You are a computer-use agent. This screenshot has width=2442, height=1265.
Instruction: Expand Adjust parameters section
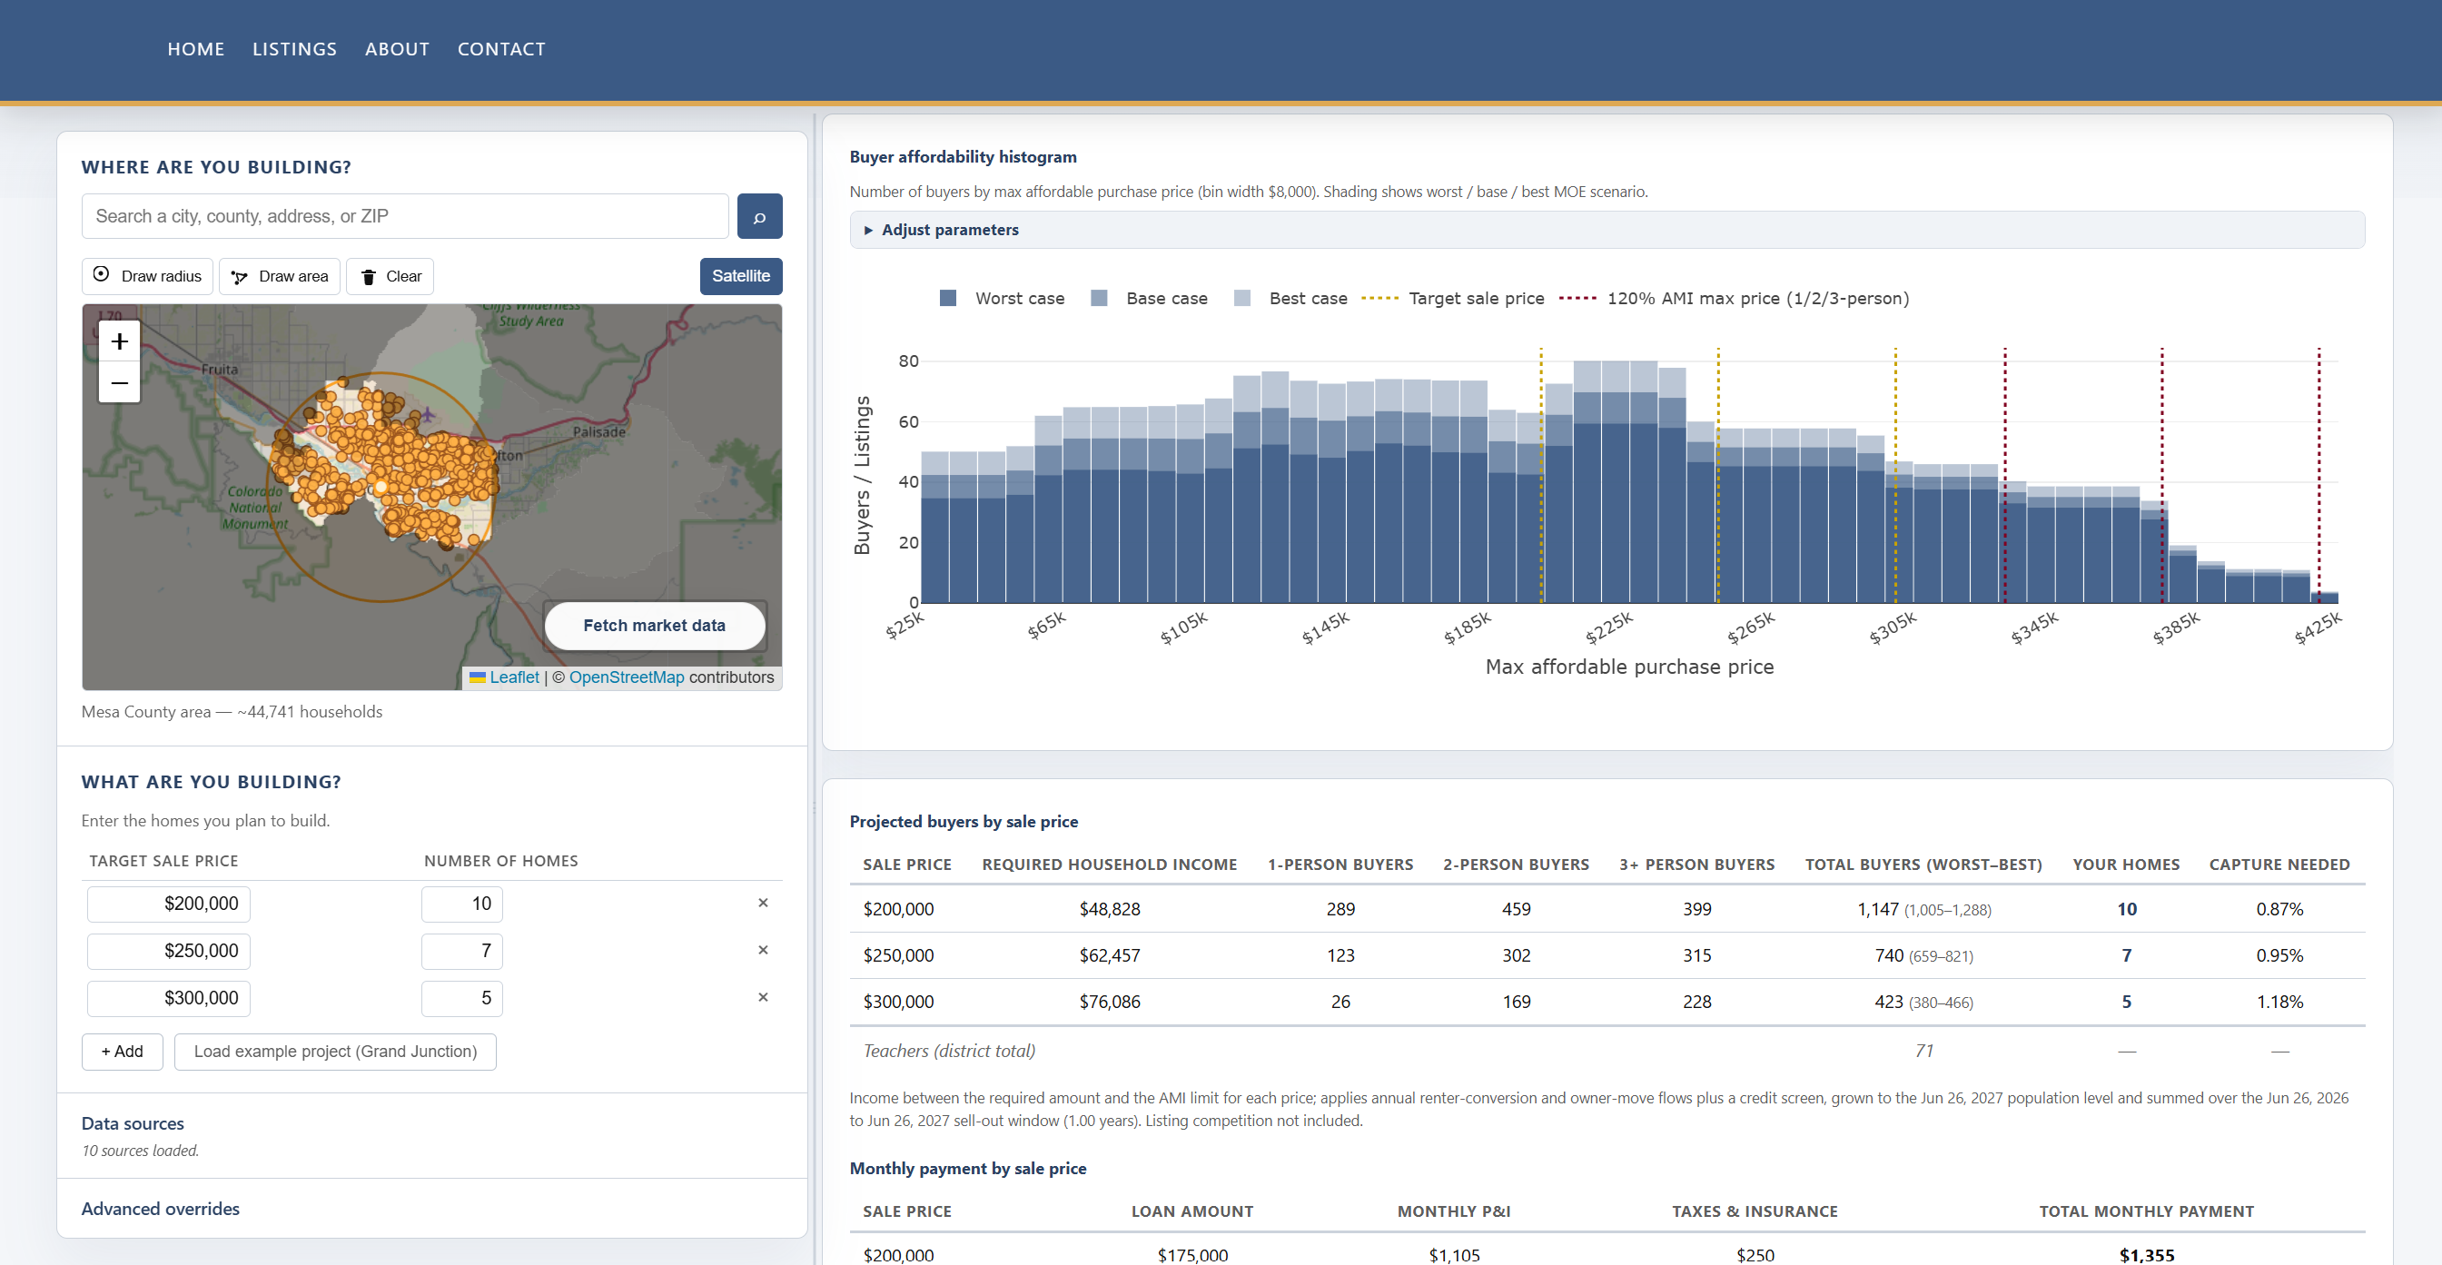click(x=1607, y=230)
